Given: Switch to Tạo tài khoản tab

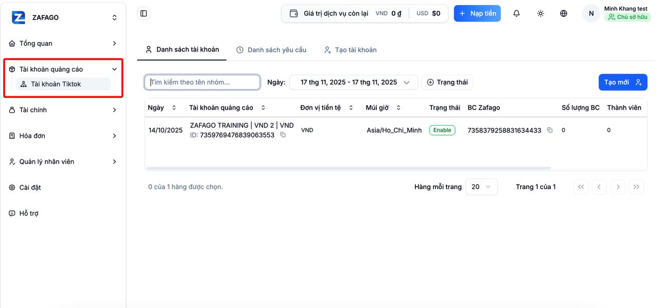Looking at the screenshot, I should [x=351, y=50].
